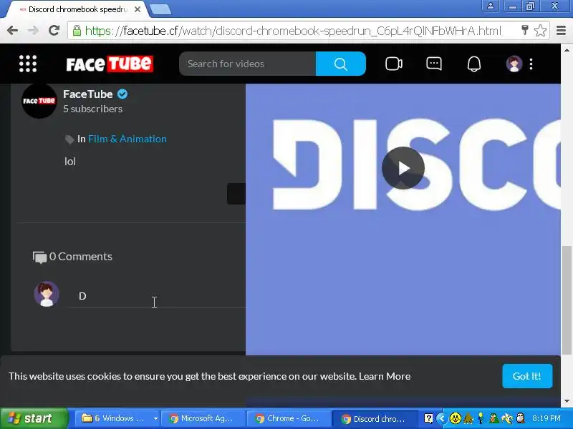
Task: Open the notifications bell
Action: pos(474,64)
